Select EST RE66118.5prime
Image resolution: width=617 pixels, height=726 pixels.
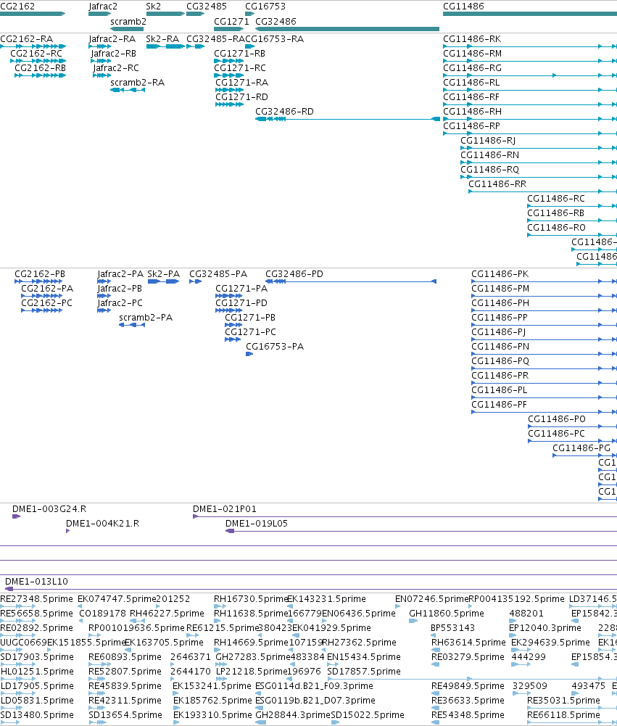tap(564, 715)
